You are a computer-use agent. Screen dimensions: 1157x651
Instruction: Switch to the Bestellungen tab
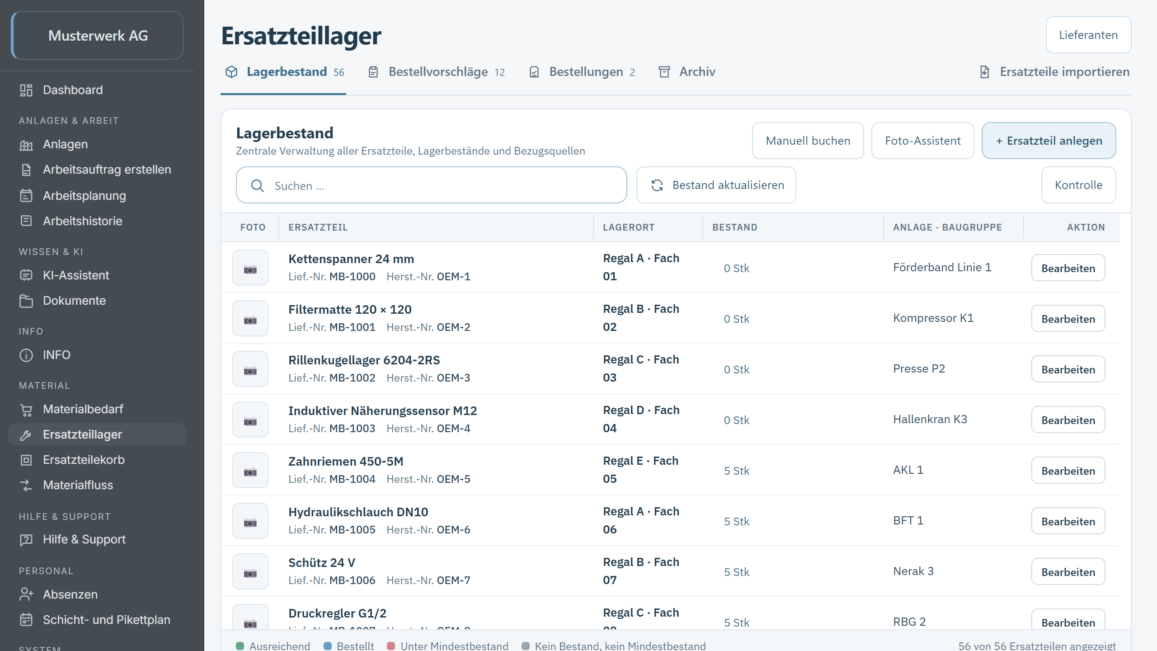pos(582,72)
